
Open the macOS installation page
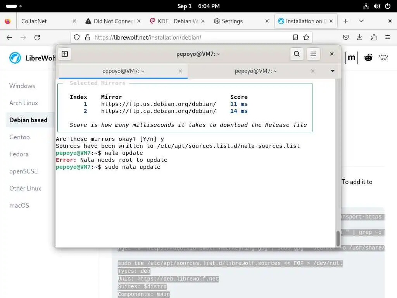19,205
